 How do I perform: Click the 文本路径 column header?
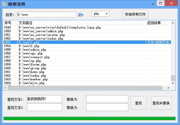click(81, 23)
